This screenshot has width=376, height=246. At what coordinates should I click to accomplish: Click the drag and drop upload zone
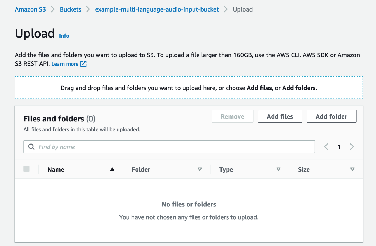click(189, 88)
